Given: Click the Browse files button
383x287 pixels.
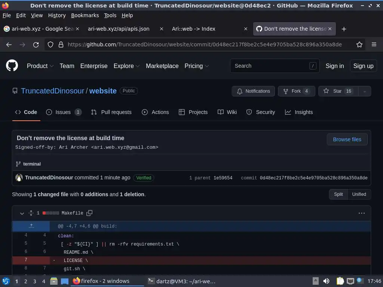Looking at the screenshot, I should click(347, 139).
